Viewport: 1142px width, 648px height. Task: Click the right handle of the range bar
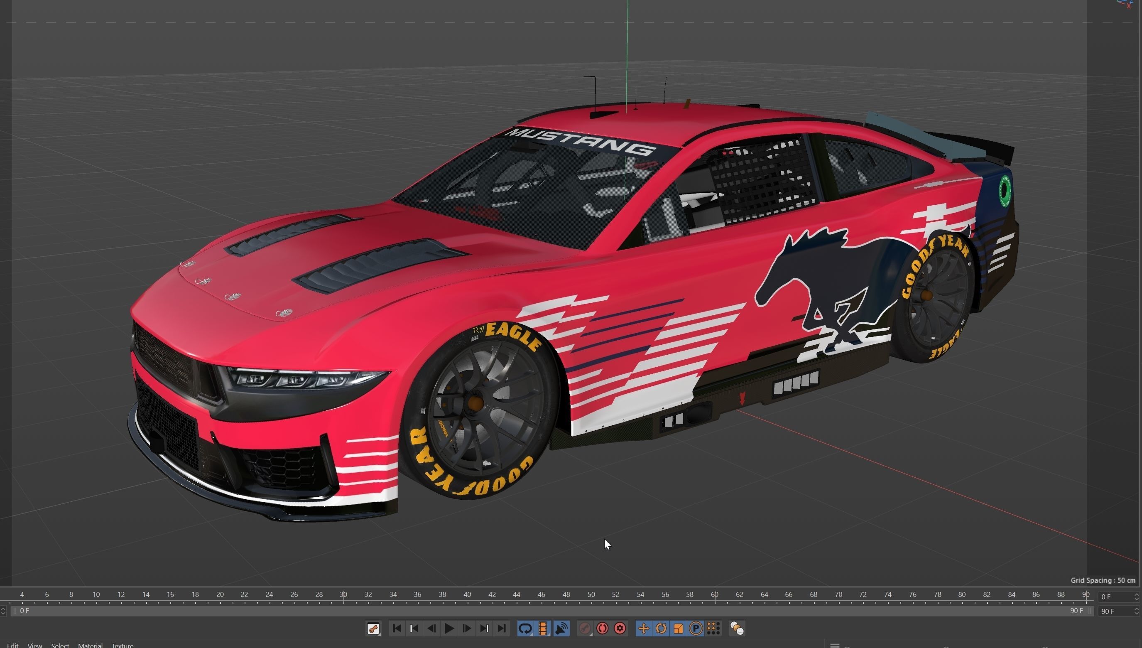(x=1090, y=611)
